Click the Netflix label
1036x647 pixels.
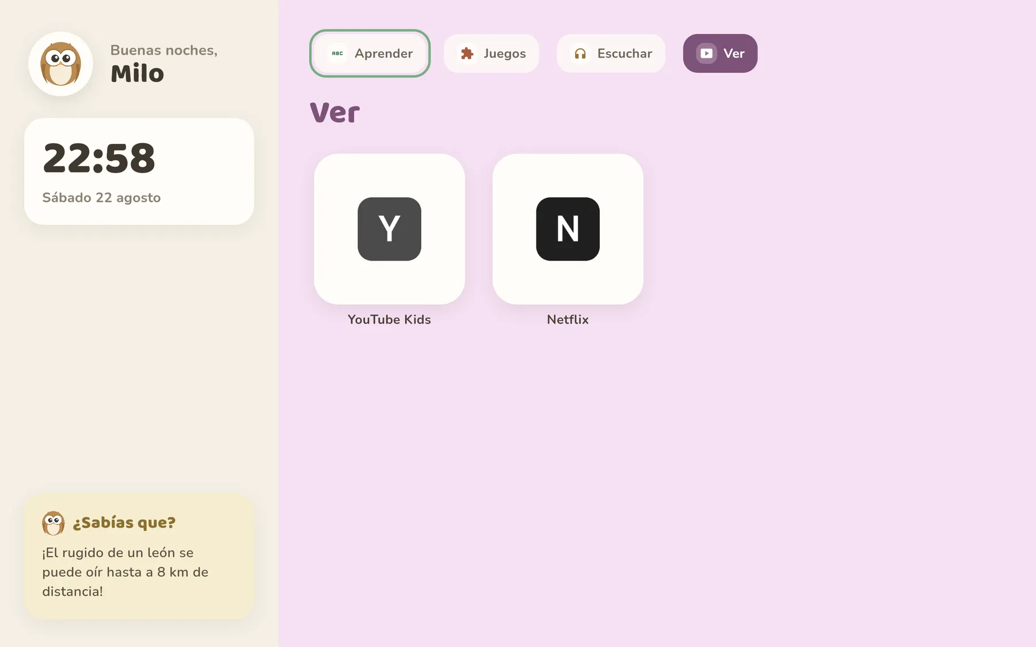[x=567, y=320]
